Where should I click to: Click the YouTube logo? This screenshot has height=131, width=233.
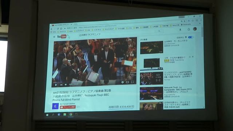click(62, 36)
